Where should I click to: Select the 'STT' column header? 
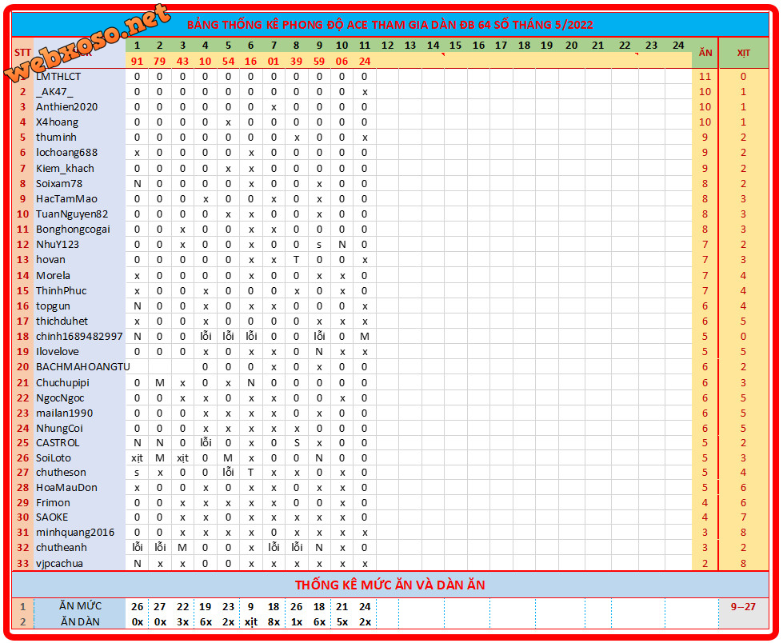22,53
